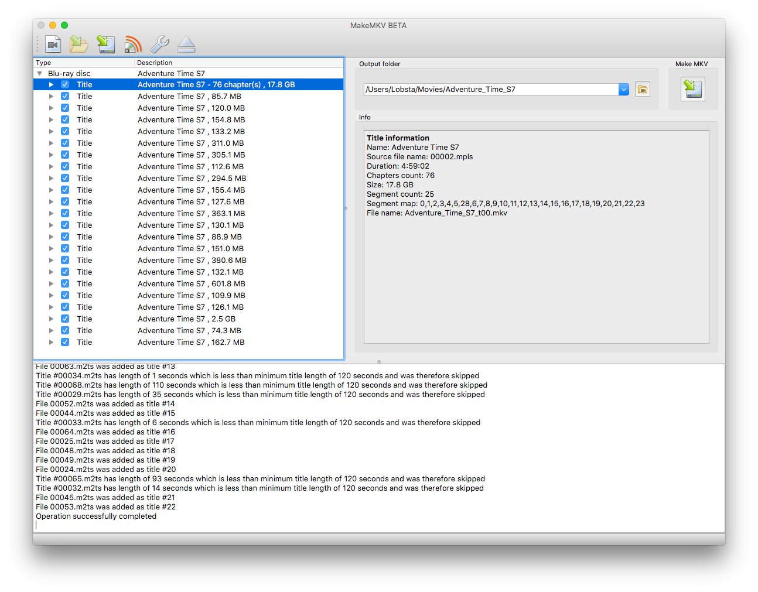Image resolution: width=758 pixels, height=592 pixels.
Task: Click the Open files folder toolbar icon
Action: pos(79,45)
